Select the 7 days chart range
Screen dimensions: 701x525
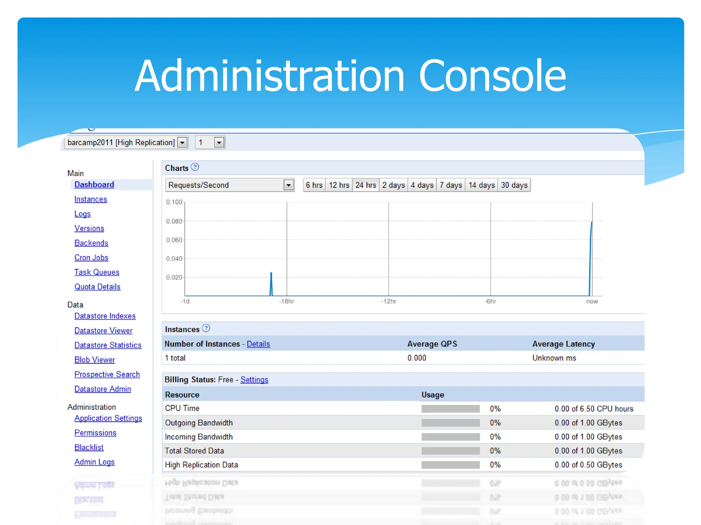pyautogui.click(x=451, y=185)
